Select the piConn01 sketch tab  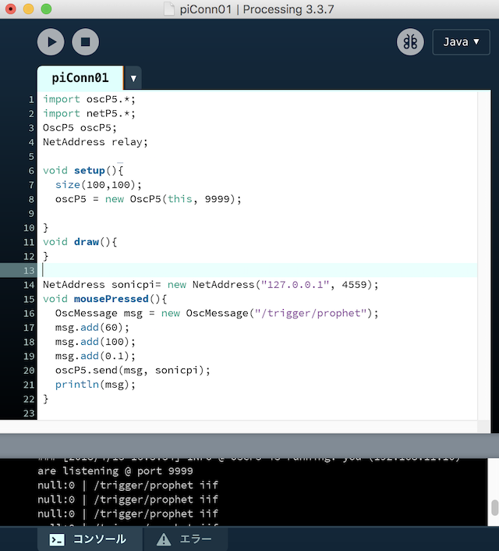click(x=80, y=78)
